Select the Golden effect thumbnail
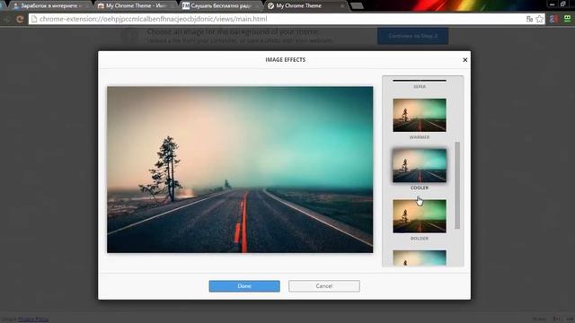 pos(420,216)
